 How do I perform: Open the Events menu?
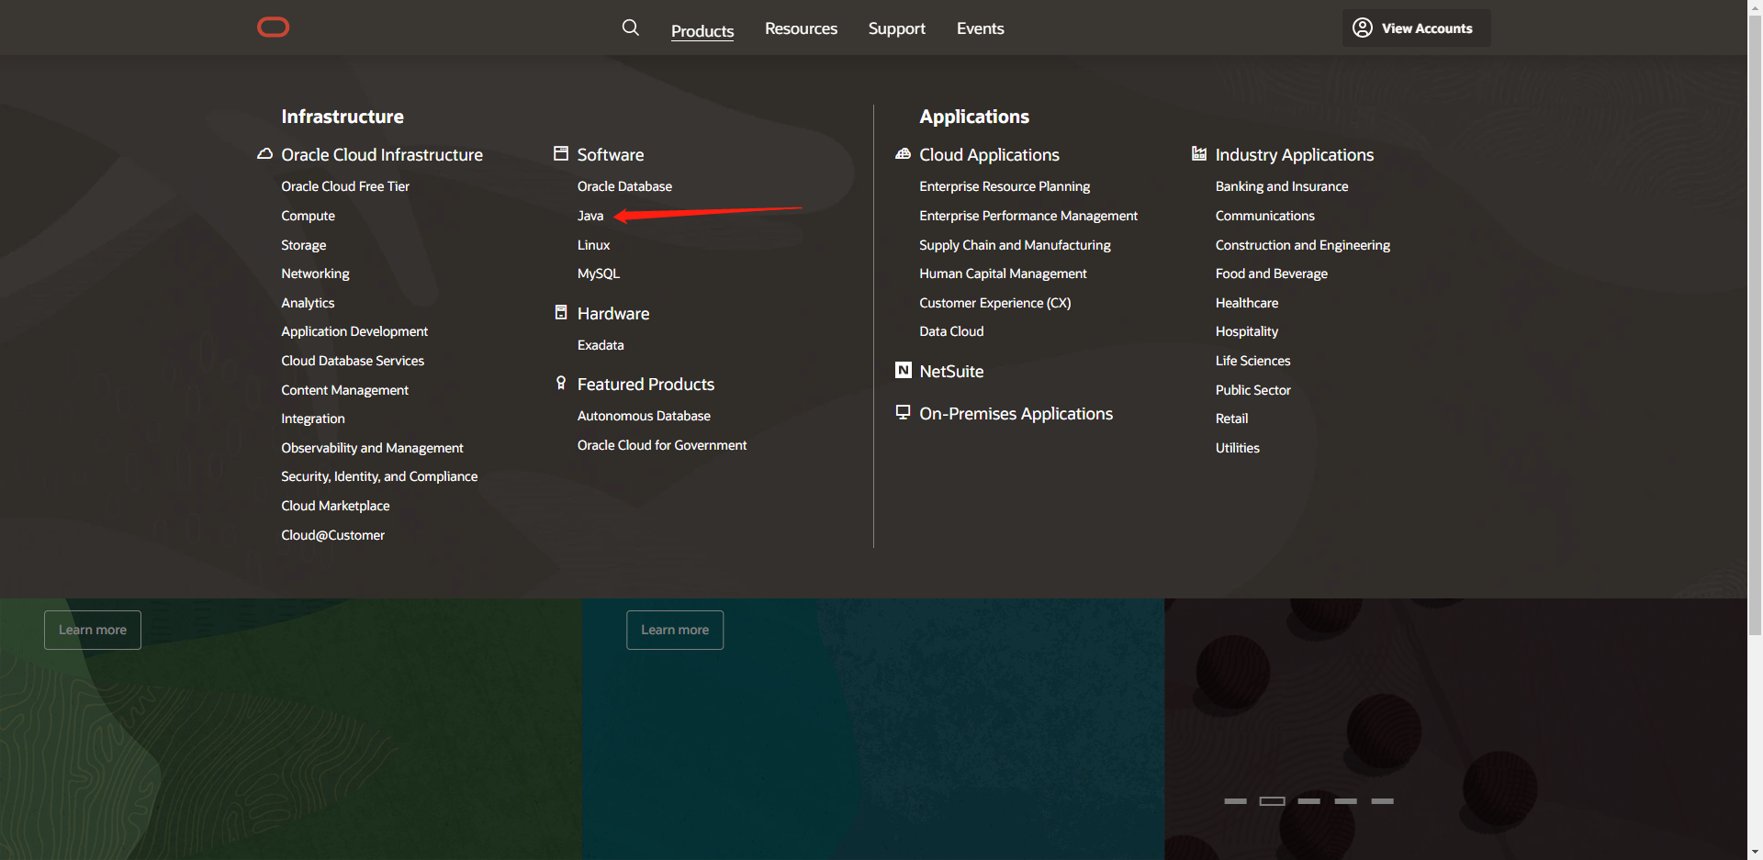(x=981, y=28)
